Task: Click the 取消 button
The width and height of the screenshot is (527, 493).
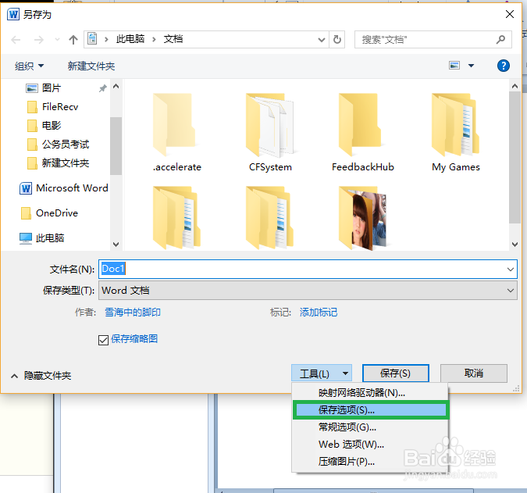Action: pos(474,373)
